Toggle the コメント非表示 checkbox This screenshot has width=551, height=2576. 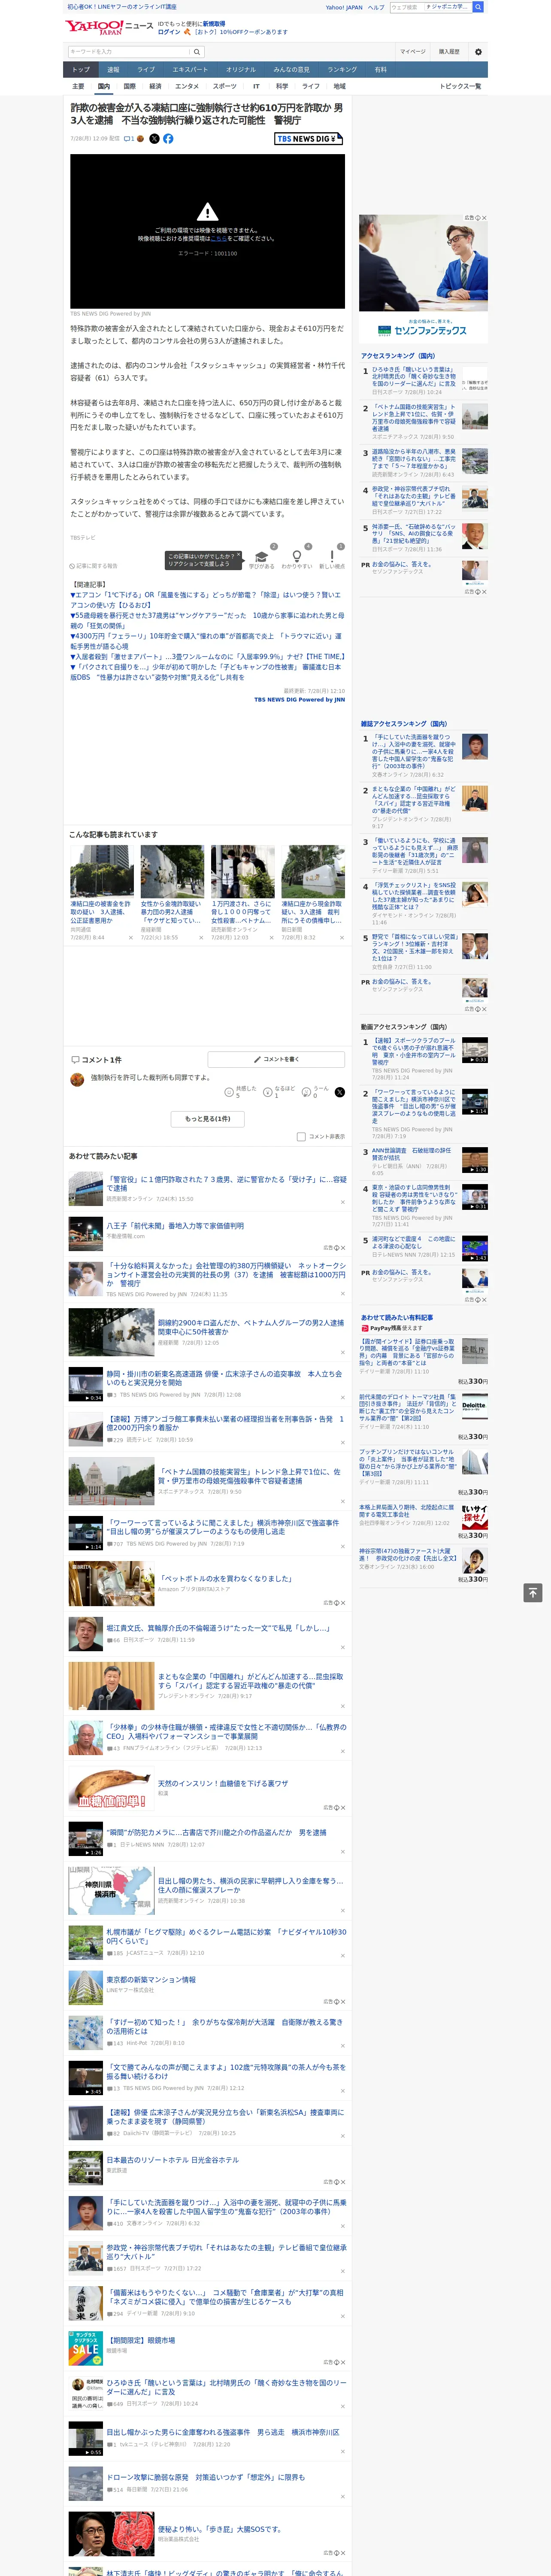[301, 1137]
